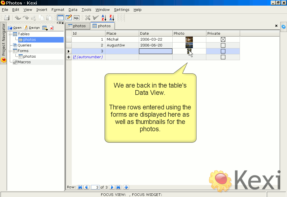Viewport: 287px width, 197px height.
Task: Sort ascending with A-Z icon
Action: pos(104,18)
